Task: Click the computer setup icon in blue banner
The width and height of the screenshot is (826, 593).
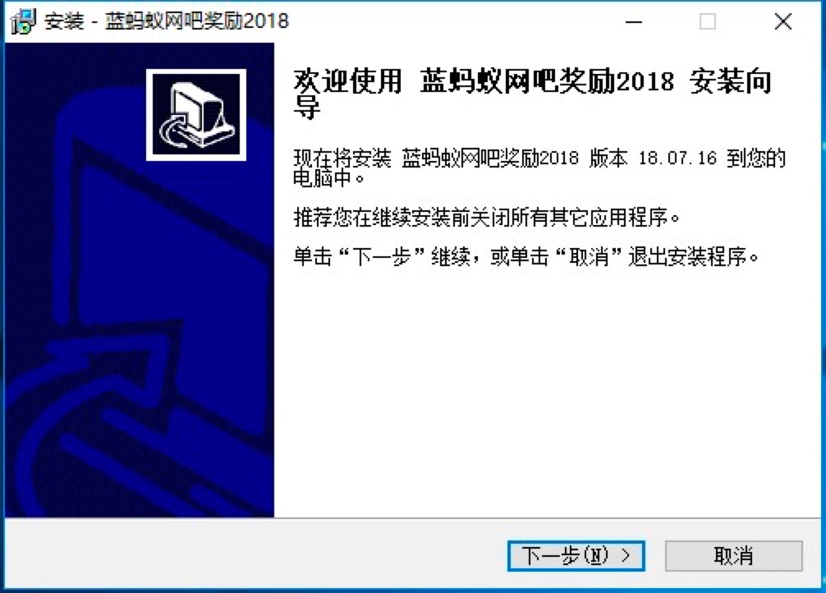Action: [x=196, y=114]
